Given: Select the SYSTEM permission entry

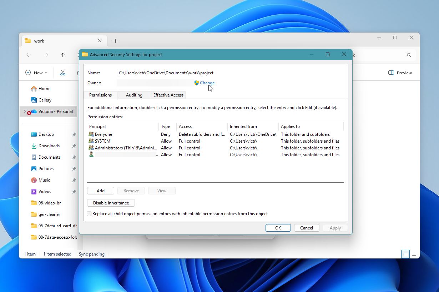Looking at the screenshot, I should tap(215, 141).
